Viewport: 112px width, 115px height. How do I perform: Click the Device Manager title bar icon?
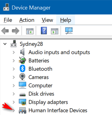(6, 7)
